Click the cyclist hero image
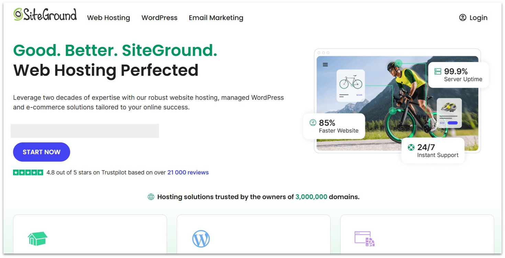Viewport: 505px width, 258px height. click(397, 103)
